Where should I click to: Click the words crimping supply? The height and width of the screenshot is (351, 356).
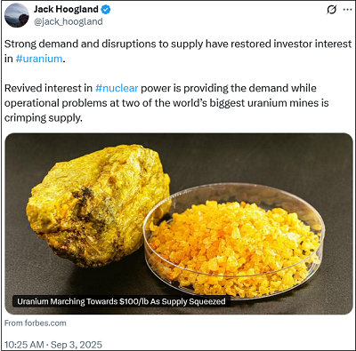point(43,118)
